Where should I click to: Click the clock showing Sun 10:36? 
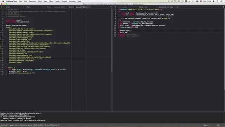(x=207, y=1)
